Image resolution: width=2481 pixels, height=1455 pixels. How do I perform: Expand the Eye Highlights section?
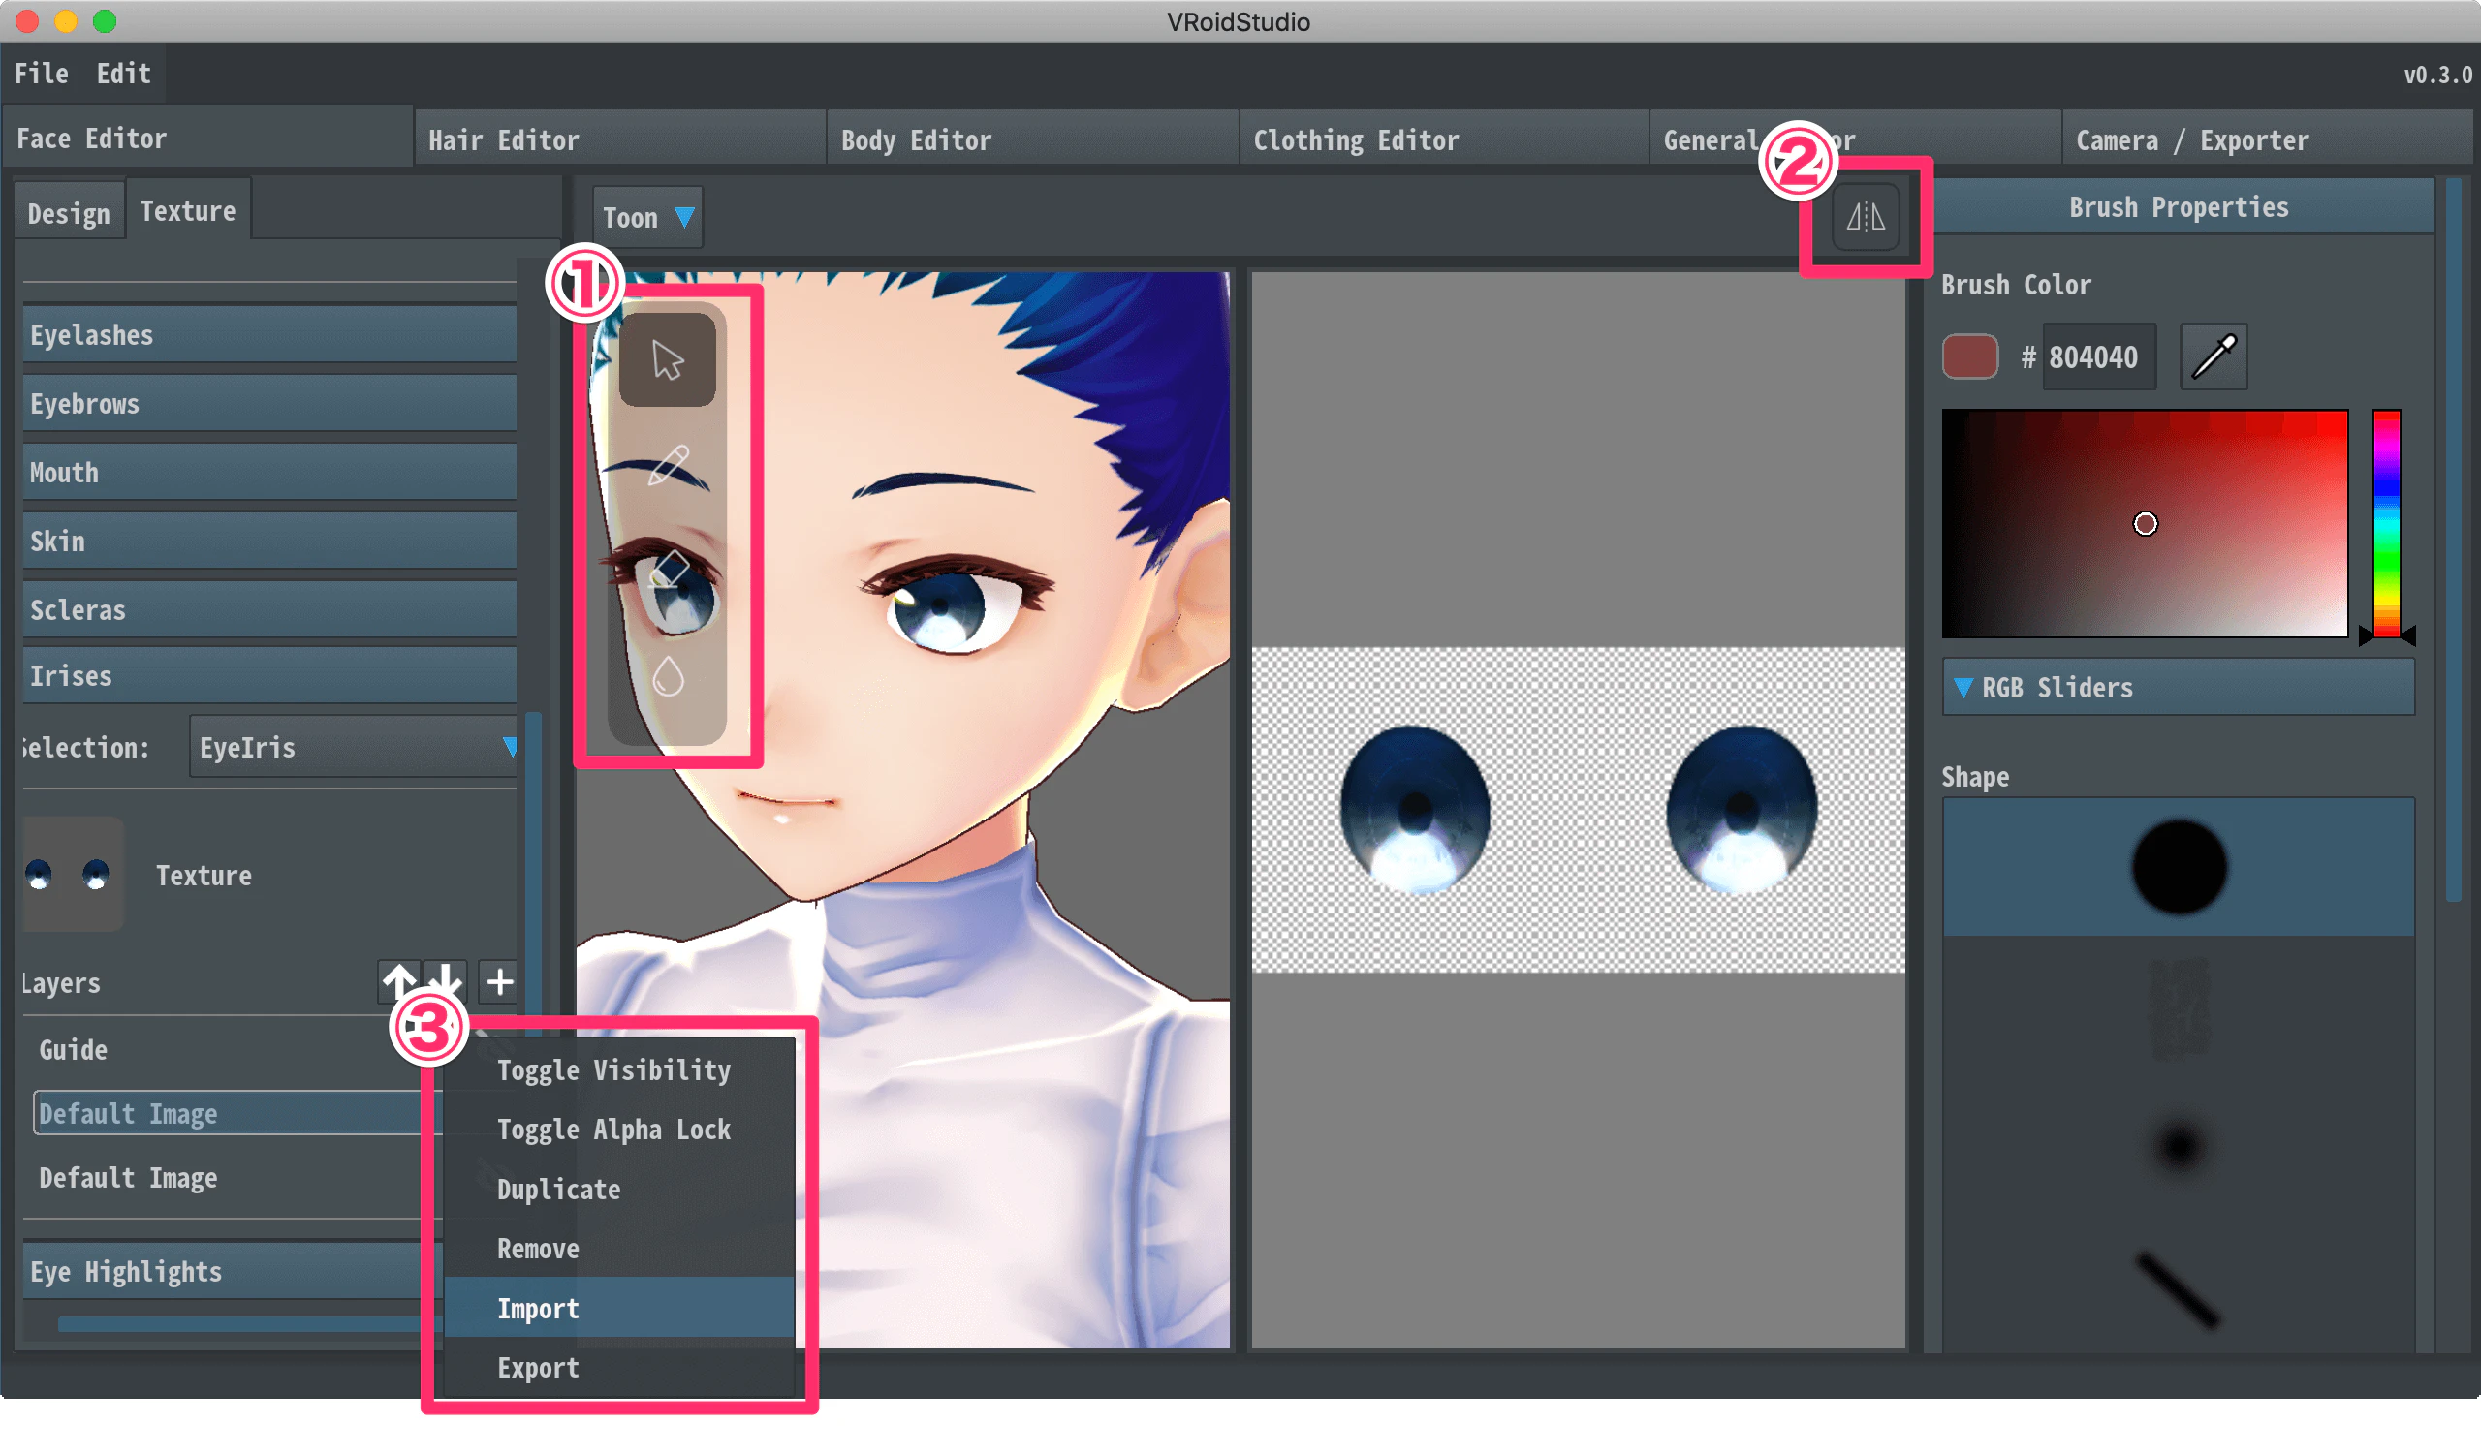(233, 1272)
